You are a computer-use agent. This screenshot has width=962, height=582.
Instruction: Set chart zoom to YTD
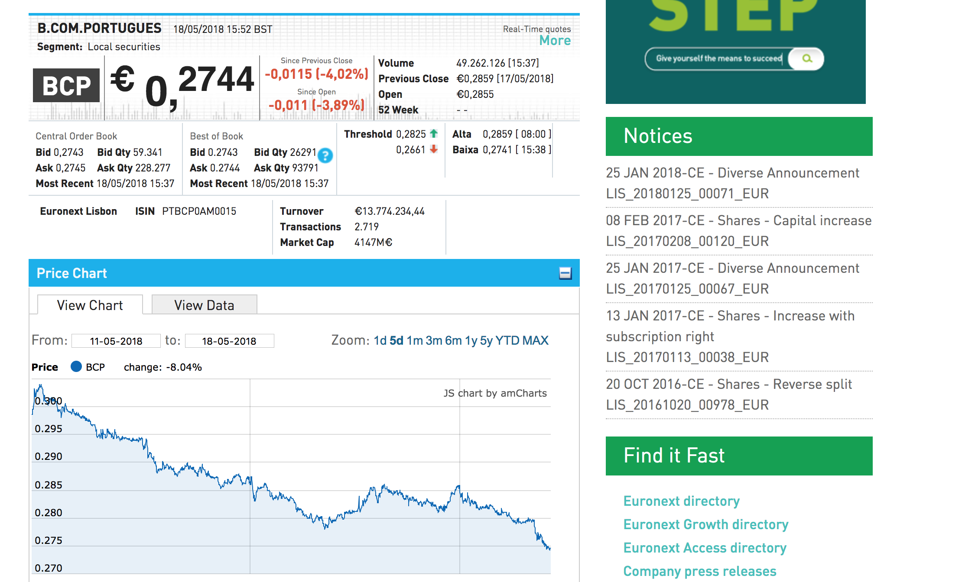click(x=507, y=341)
